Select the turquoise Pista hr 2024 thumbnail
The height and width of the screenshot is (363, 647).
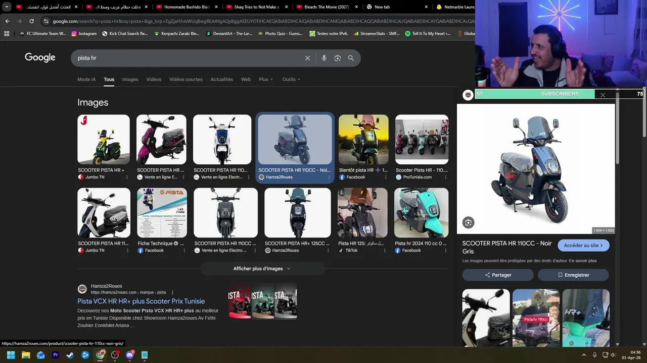[x=421, y=213]
